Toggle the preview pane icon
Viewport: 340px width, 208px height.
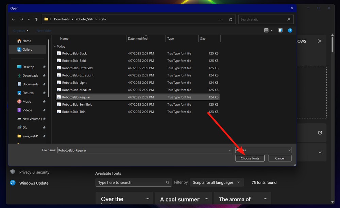280,30
